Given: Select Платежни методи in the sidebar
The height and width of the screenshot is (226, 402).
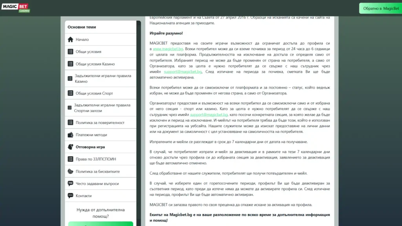Looking at the screenshot, I should coord(100,135).
